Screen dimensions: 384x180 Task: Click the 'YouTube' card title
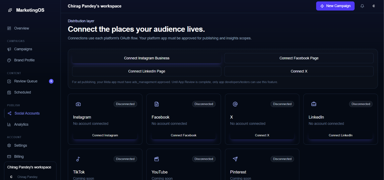point(159,172)
